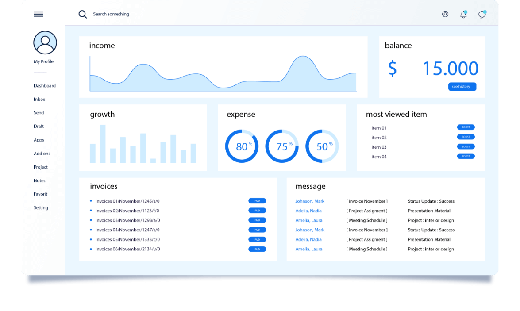The width and height of the screenshot is (520, 311).
Task: Click the My Profile avatar
Action: [x=45, y=42]
